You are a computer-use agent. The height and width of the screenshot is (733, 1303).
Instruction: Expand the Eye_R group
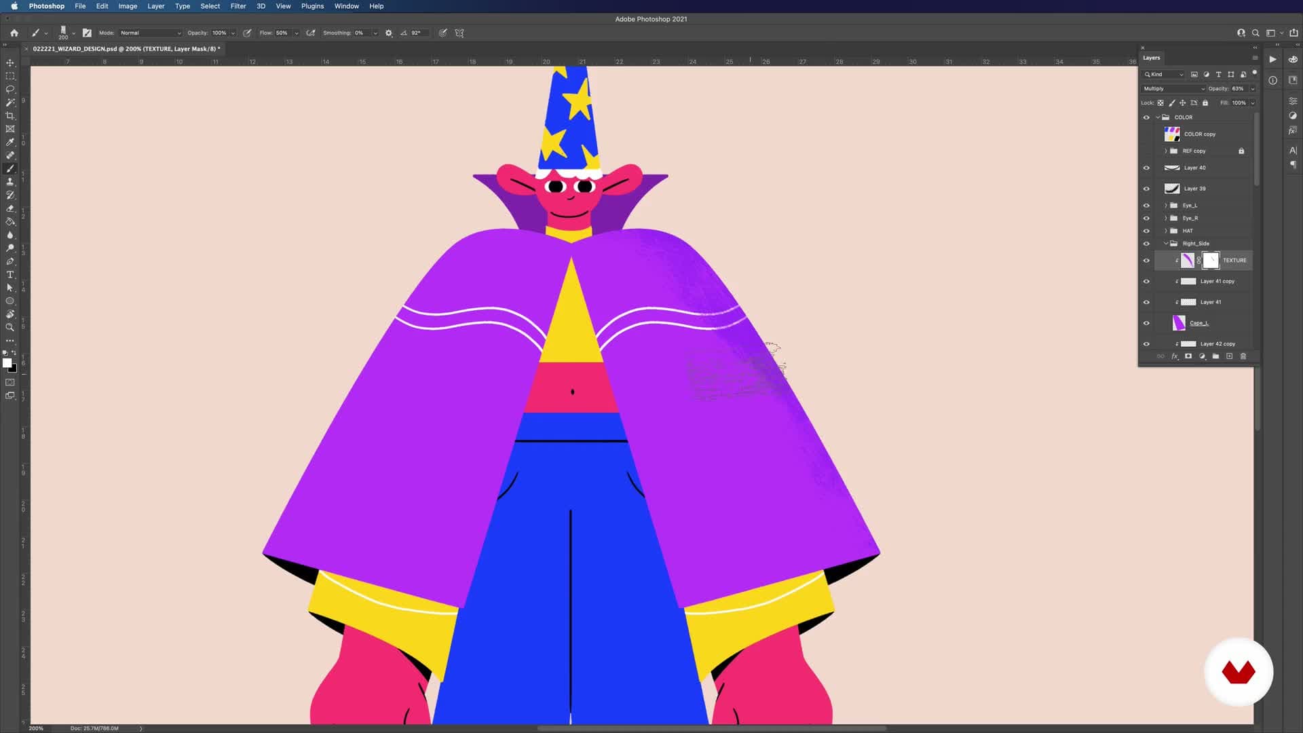point(1166,219)
